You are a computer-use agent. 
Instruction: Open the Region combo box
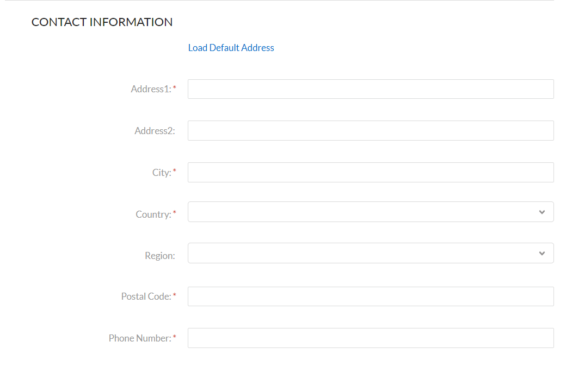[359, 254]
